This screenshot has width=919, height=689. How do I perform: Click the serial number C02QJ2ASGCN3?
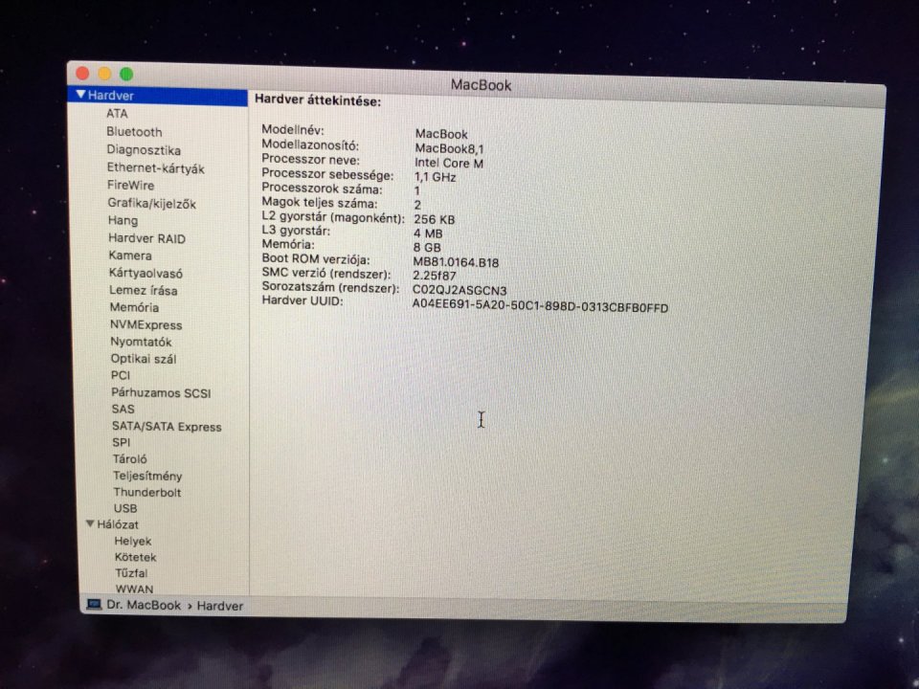coord(459,290)
